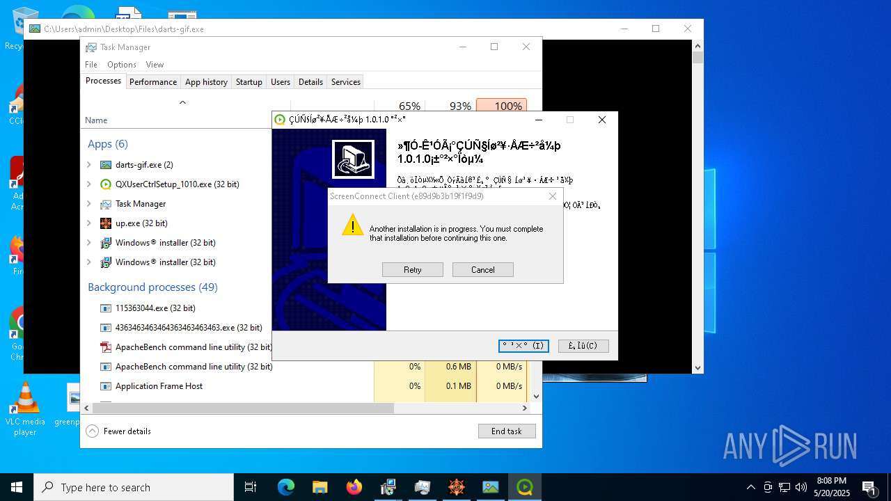Click the Application Frame Host process icon
The height and width of the screenshot is (501, 891).
[106, 386]
